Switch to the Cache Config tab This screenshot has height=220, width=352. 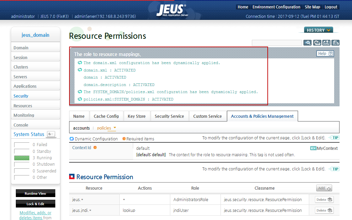(x=106, y=116)
